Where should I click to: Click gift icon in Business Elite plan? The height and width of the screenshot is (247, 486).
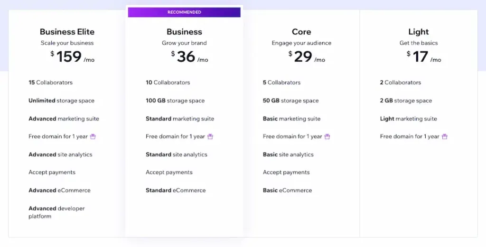[93, 137]
